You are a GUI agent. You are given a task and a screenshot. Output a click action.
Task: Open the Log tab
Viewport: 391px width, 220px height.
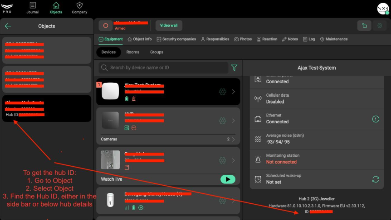coord(309,39)
